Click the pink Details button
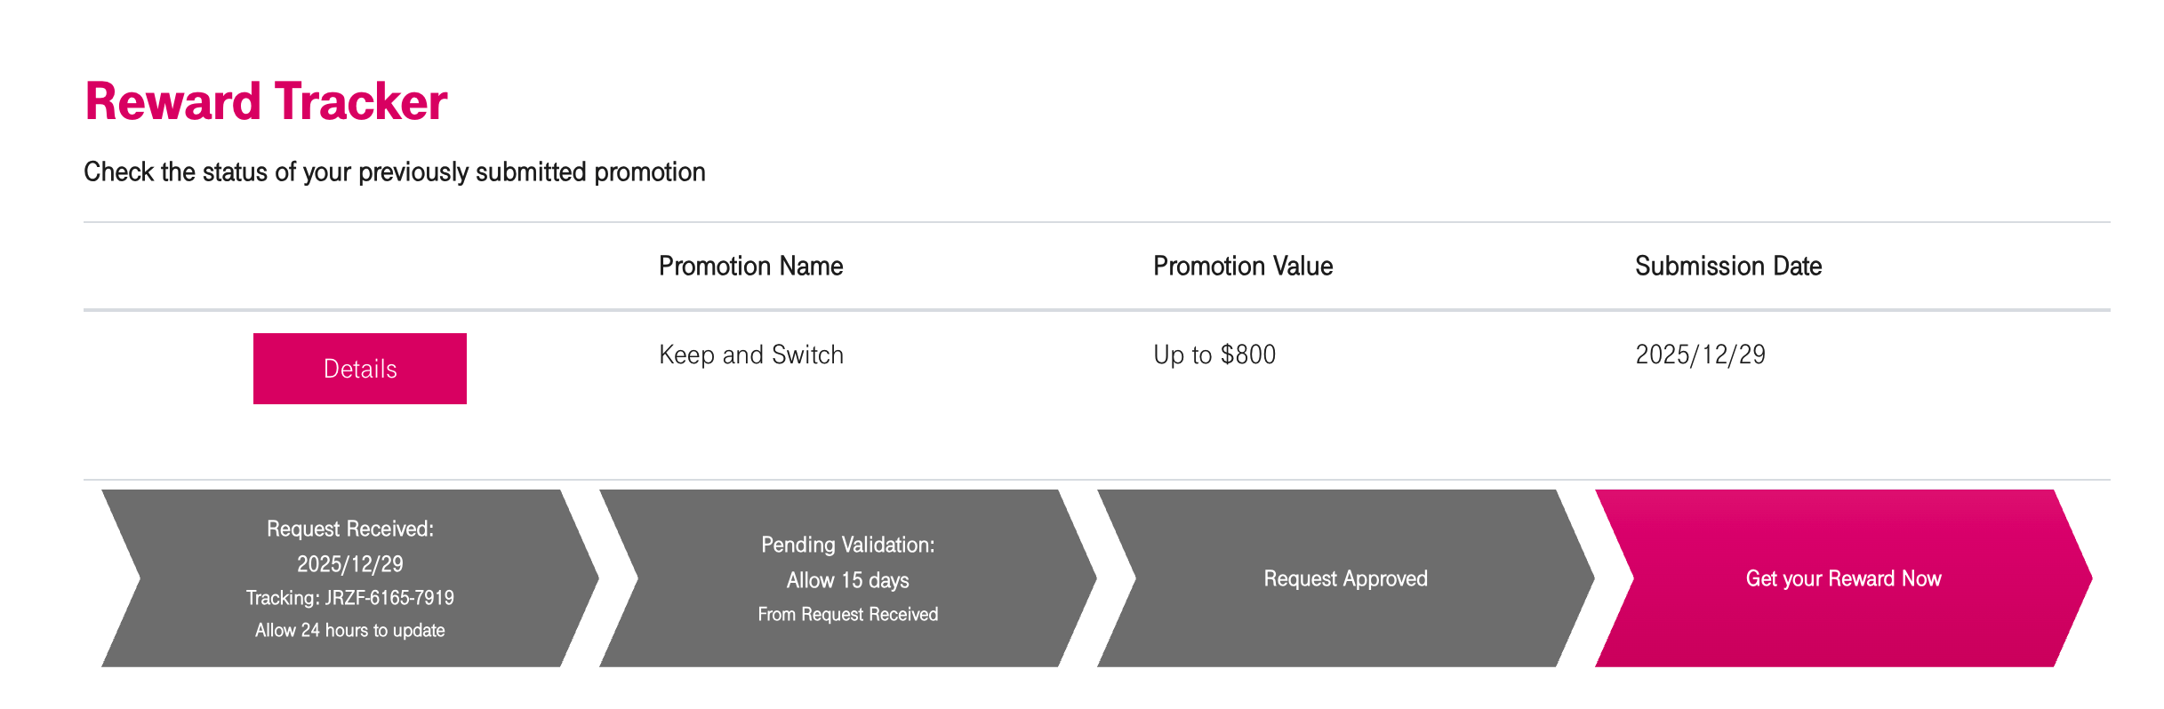 click(359, 369)
